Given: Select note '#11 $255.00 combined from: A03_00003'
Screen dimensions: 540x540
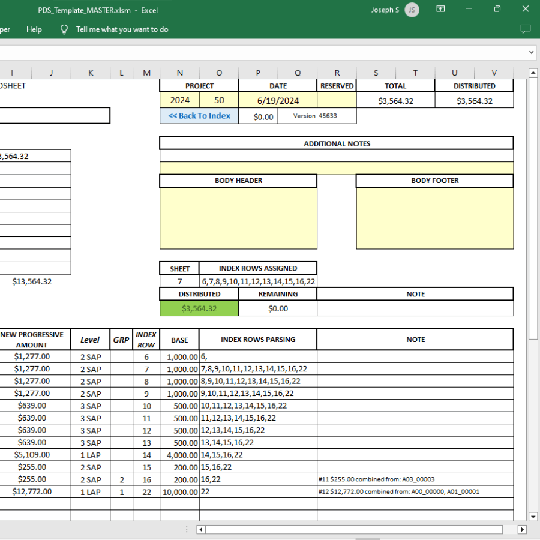Looking at the screenshot, I should click(415, 479).
